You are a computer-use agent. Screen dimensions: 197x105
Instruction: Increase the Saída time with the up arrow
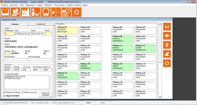coord(42,33)
